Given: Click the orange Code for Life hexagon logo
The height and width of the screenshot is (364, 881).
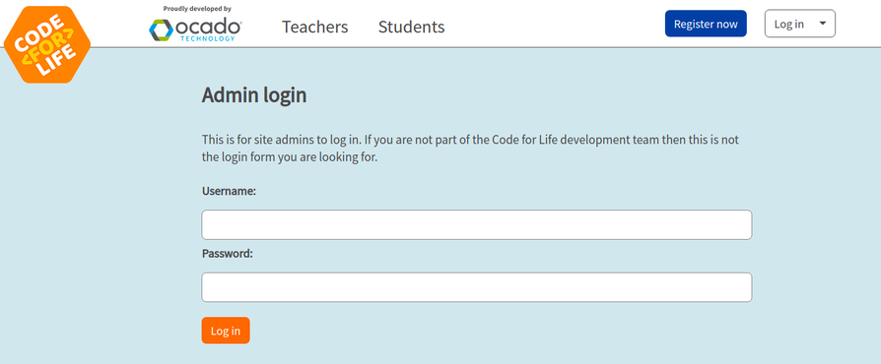Looking at the screenshot, I should coord(47,44).
